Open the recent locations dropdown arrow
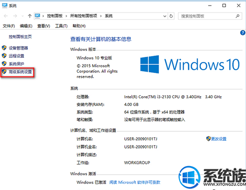This screenshot has height=190, width=246. pos(23,16)
